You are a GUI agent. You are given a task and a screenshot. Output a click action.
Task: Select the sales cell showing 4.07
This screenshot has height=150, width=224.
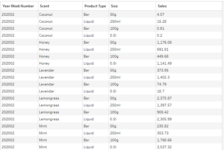pos(161,15)
